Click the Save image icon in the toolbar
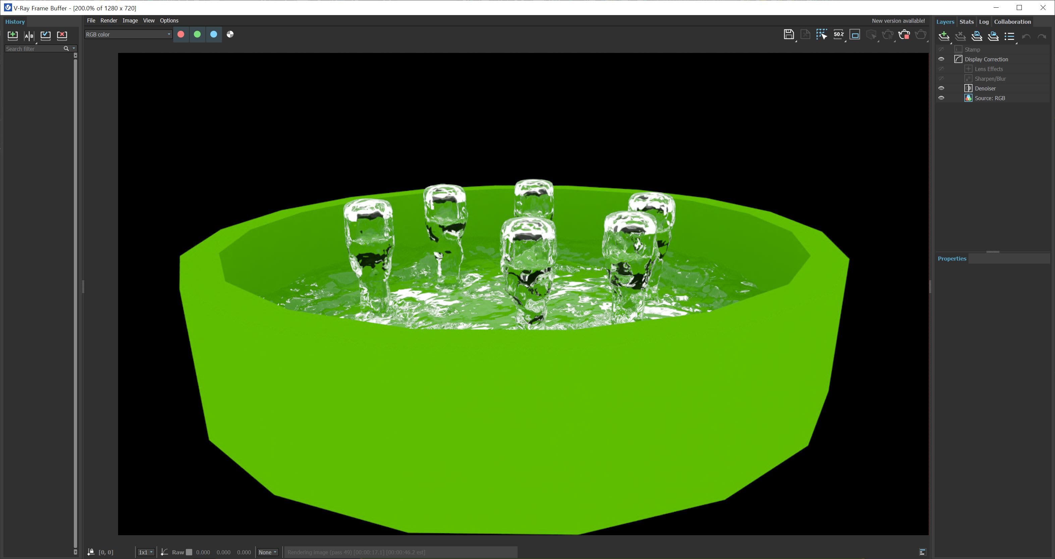Screen dimensions: 1055x559 point(788,35)
